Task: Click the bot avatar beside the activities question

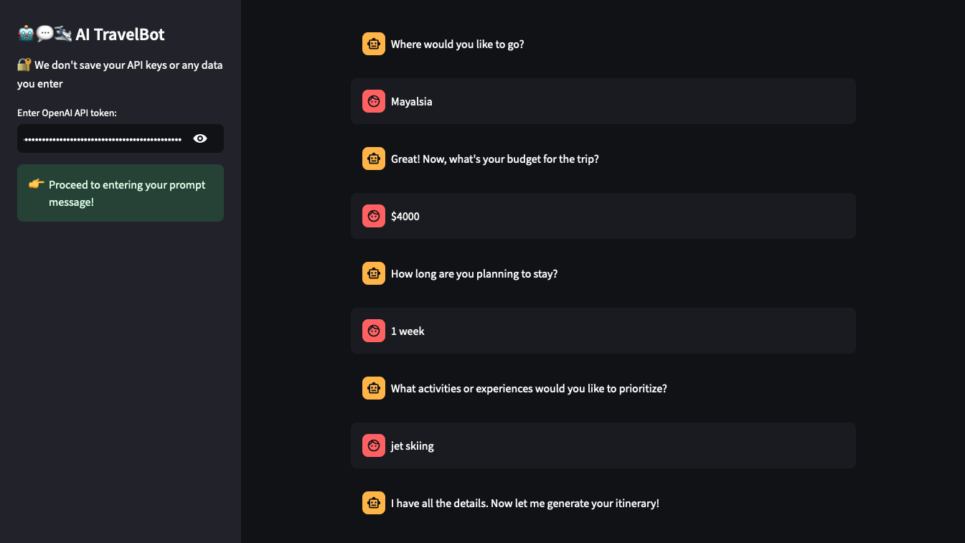Action: (x=374, y=388)
